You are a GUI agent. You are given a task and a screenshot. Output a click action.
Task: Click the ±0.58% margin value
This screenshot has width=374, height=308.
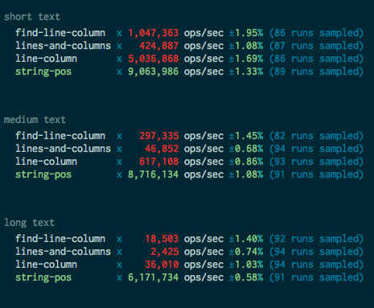click(246, 277)
